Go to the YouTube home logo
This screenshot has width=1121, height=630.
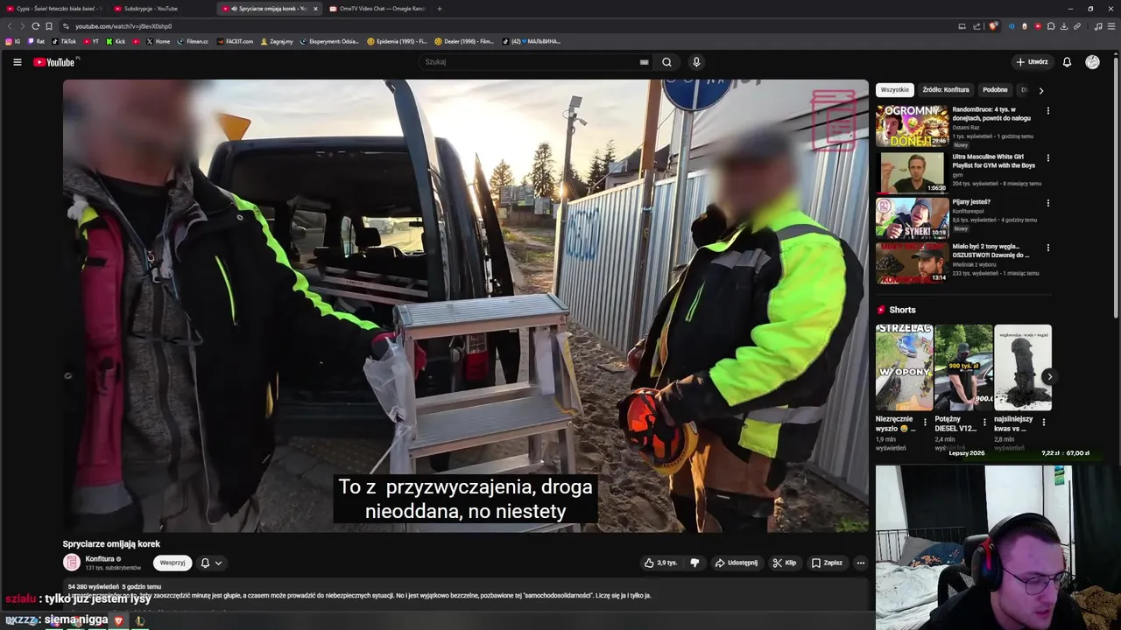pos(54,62)
